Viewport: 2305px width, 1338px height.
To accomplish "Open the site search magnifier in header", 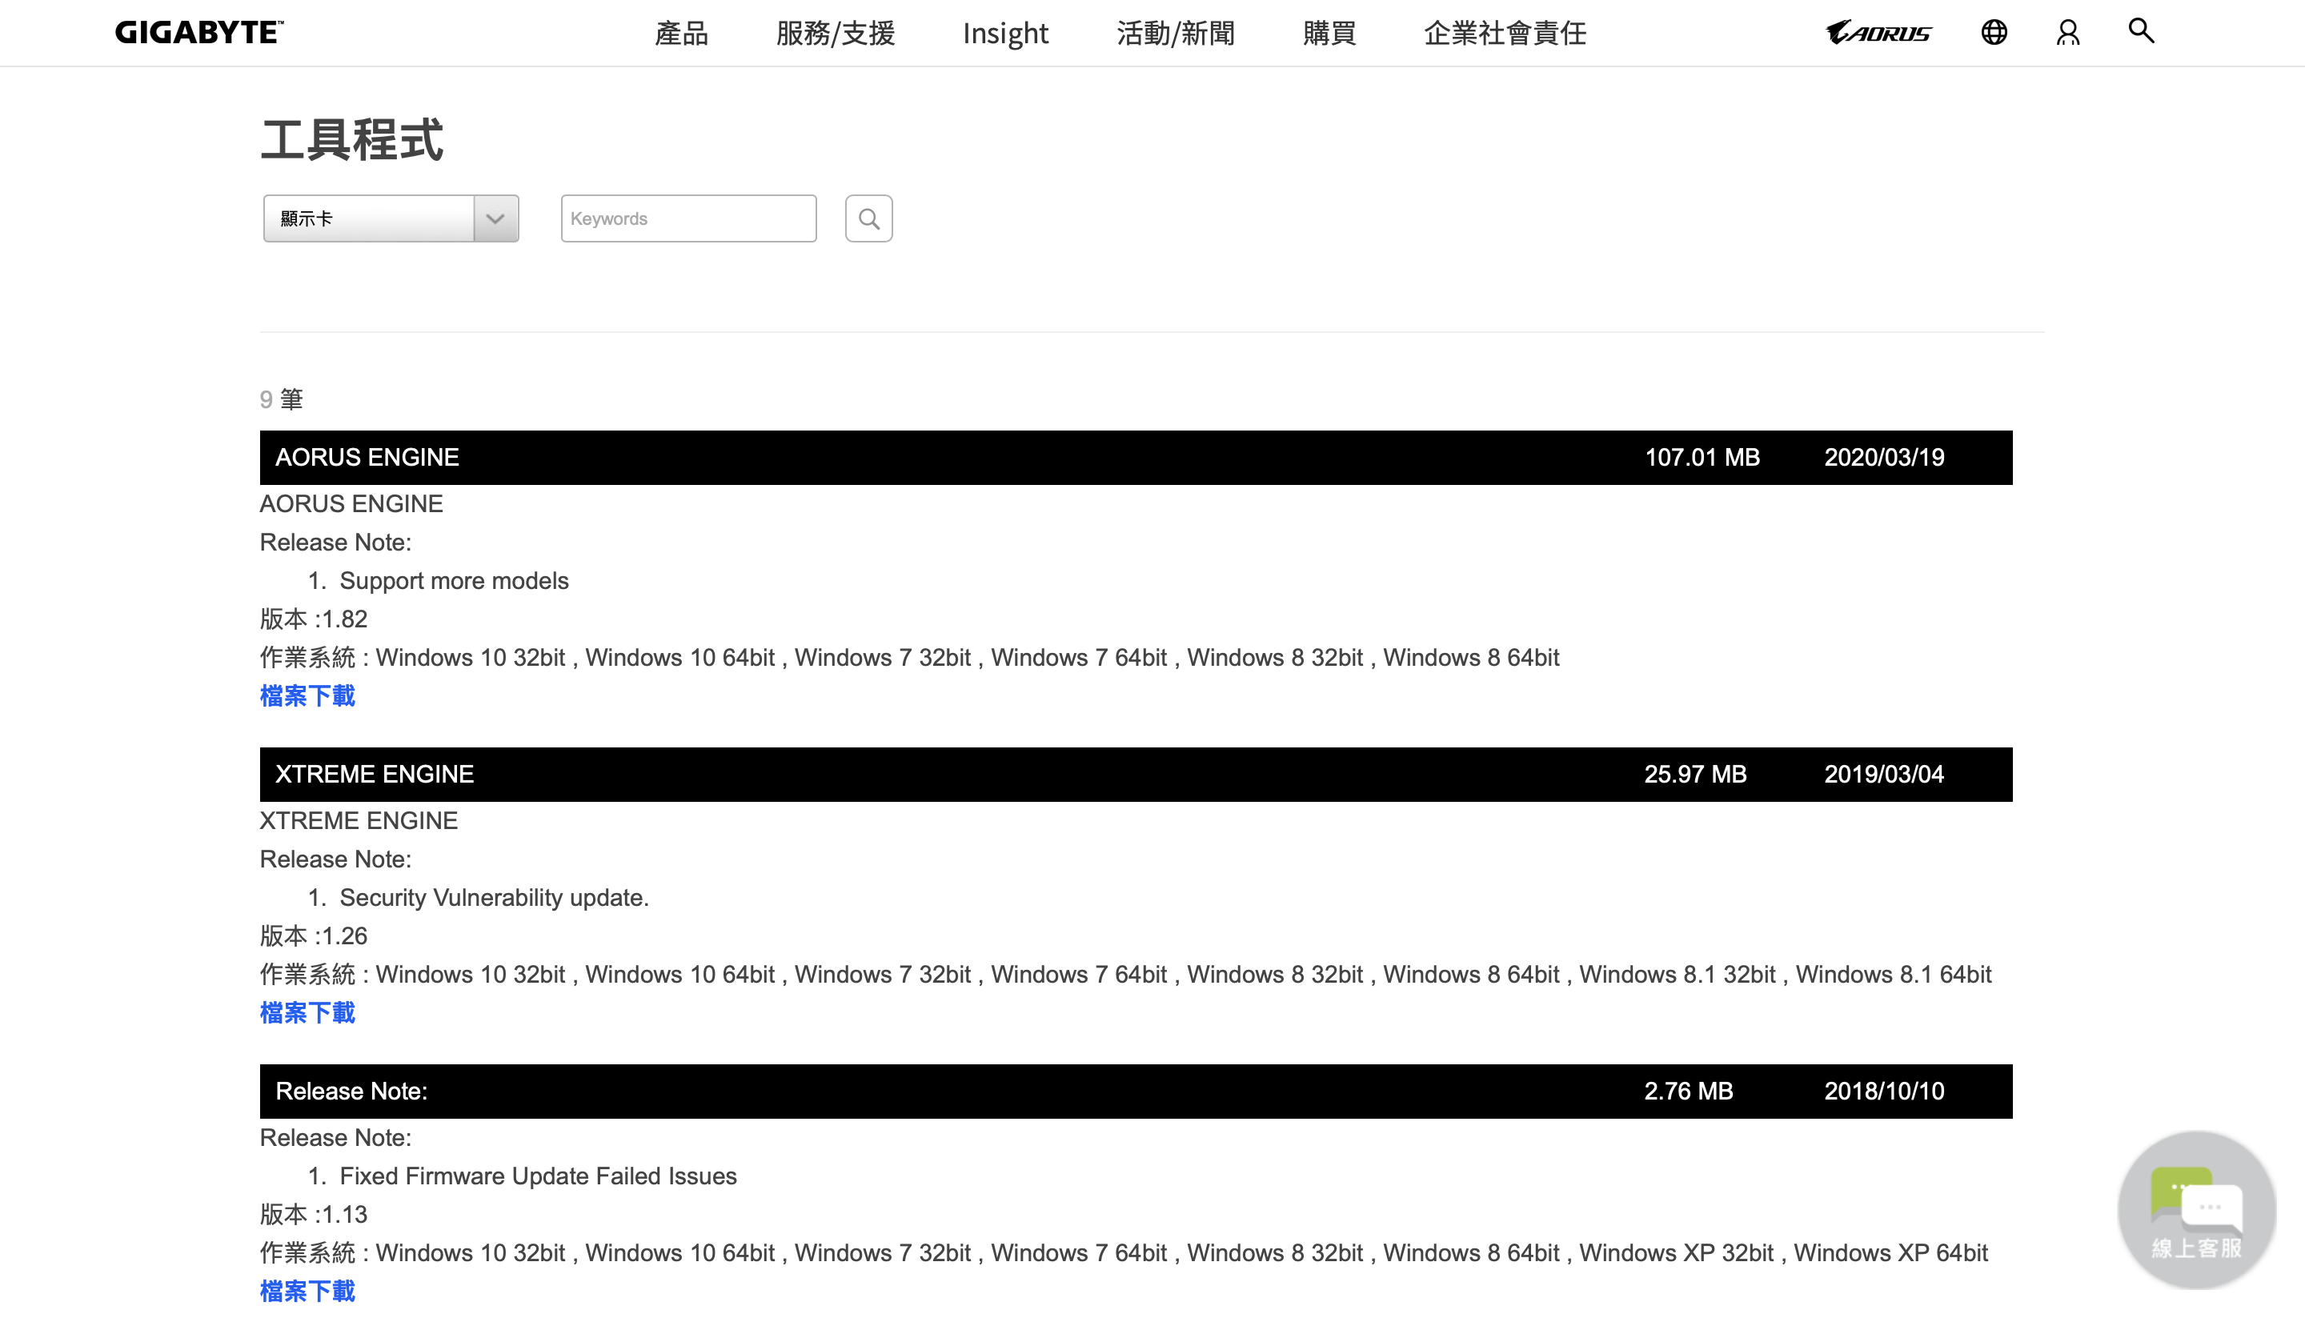I will tap(2141, 31).
